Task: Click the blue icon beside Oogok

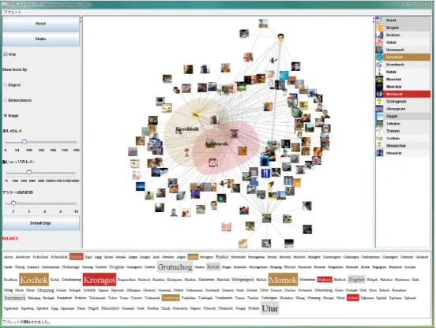Action: (x=380, y=116)
